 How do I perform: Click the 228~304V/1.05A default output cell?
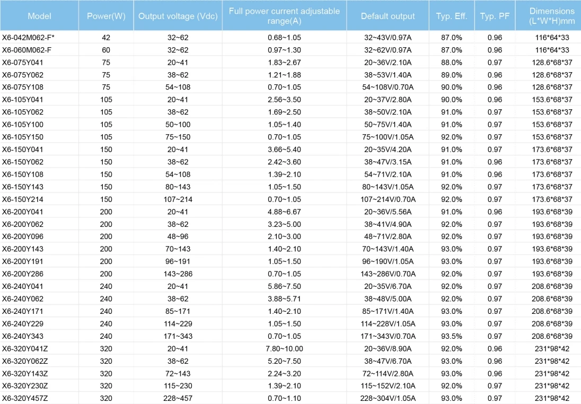point(388,399)
